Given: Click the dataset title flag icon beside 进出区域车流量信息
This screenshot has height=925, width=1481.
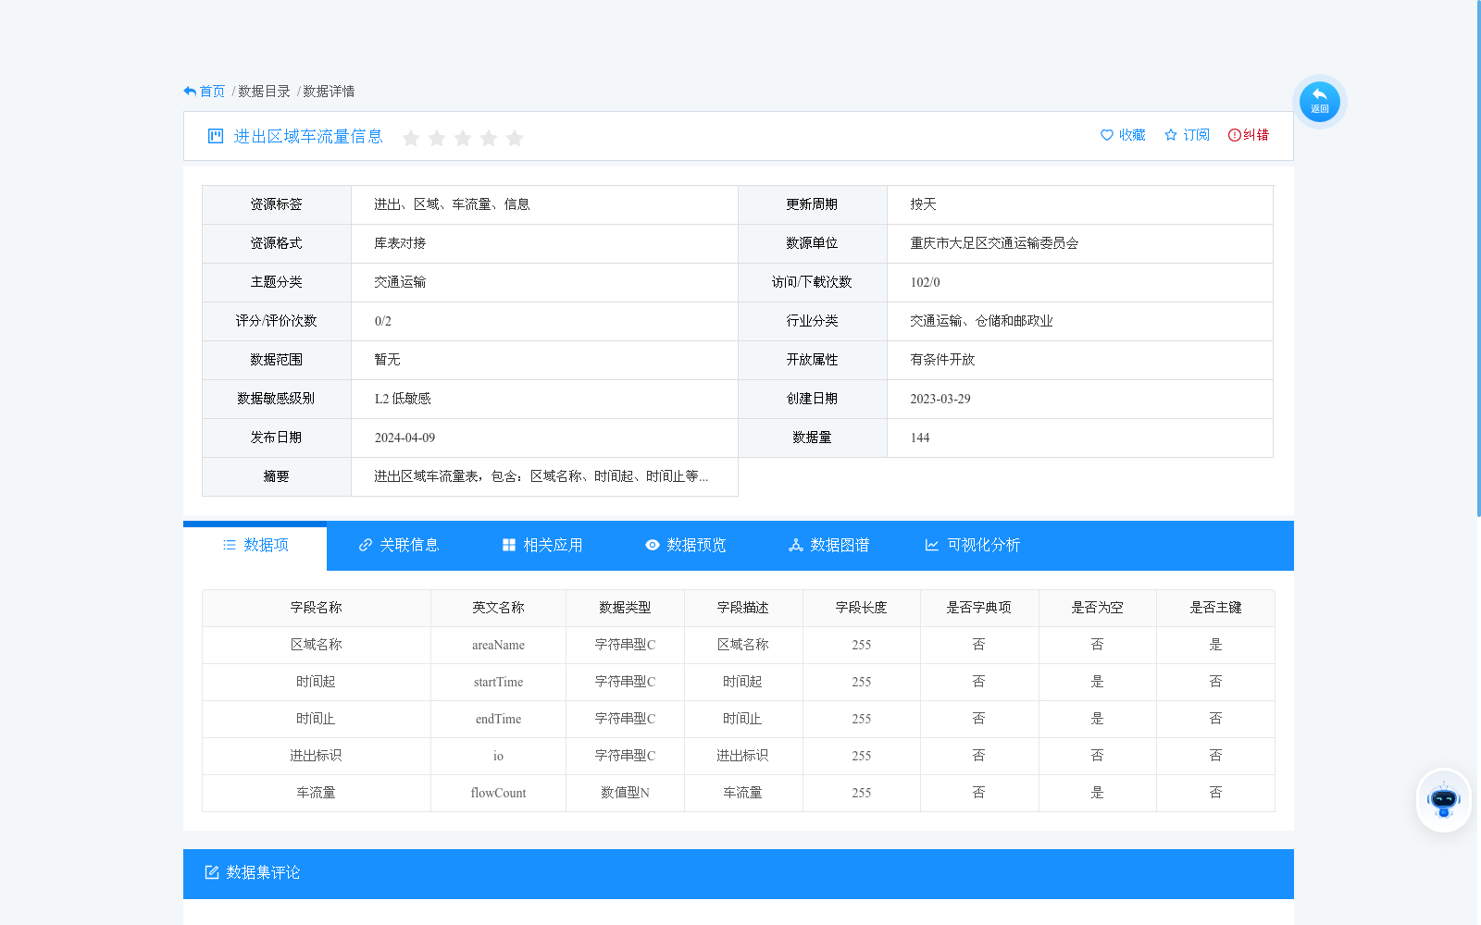Looking at the screenshot, I should [x=214, y=136].
